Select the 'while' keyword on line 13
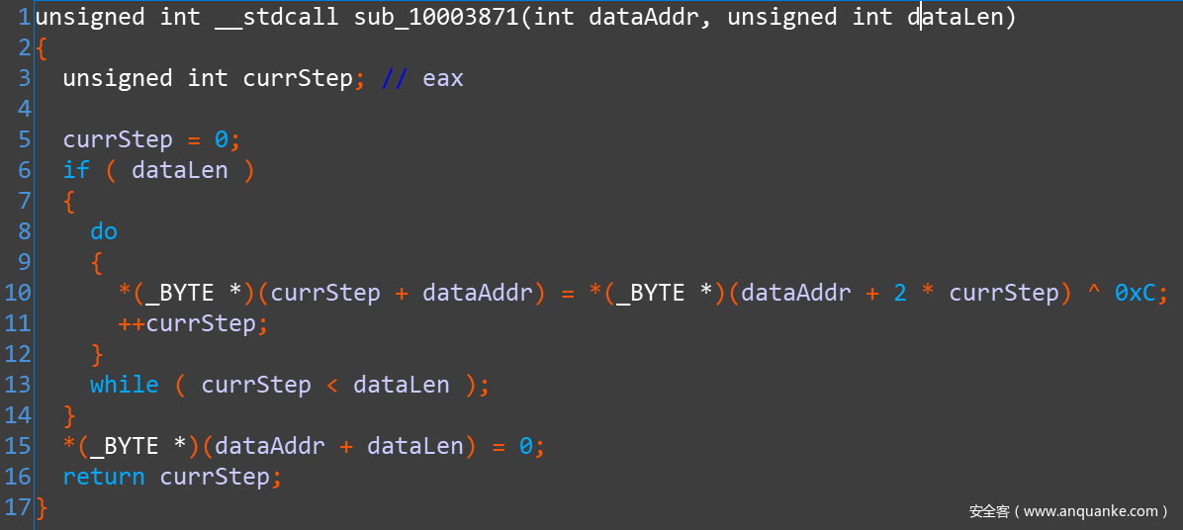This screenshot has width=1183, height=530. point(125,385)
